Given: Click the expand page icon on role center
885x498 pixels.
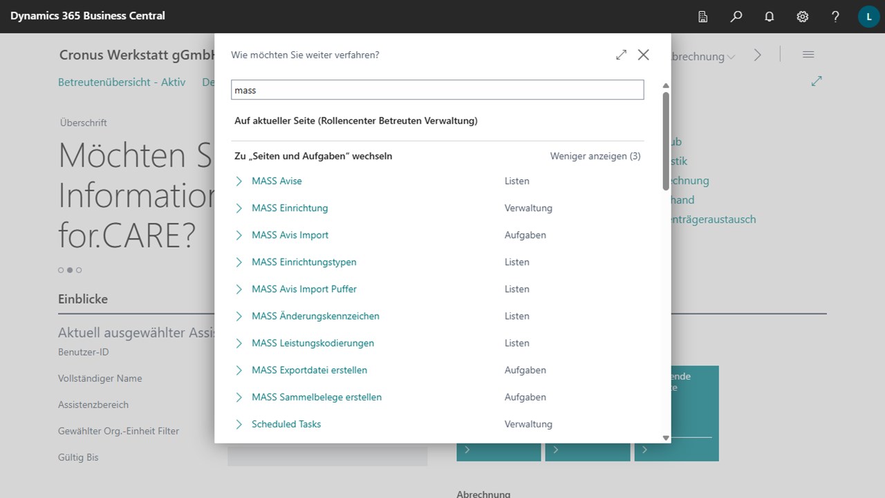Looking at the screenshot, I should point(817,82).
